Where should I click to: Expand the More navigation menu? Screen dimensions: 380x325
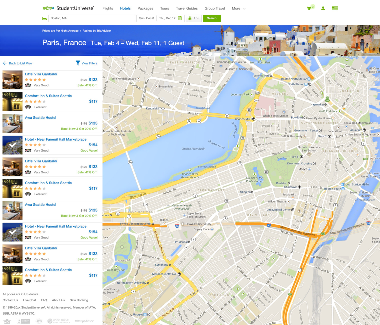pos(239,8)
